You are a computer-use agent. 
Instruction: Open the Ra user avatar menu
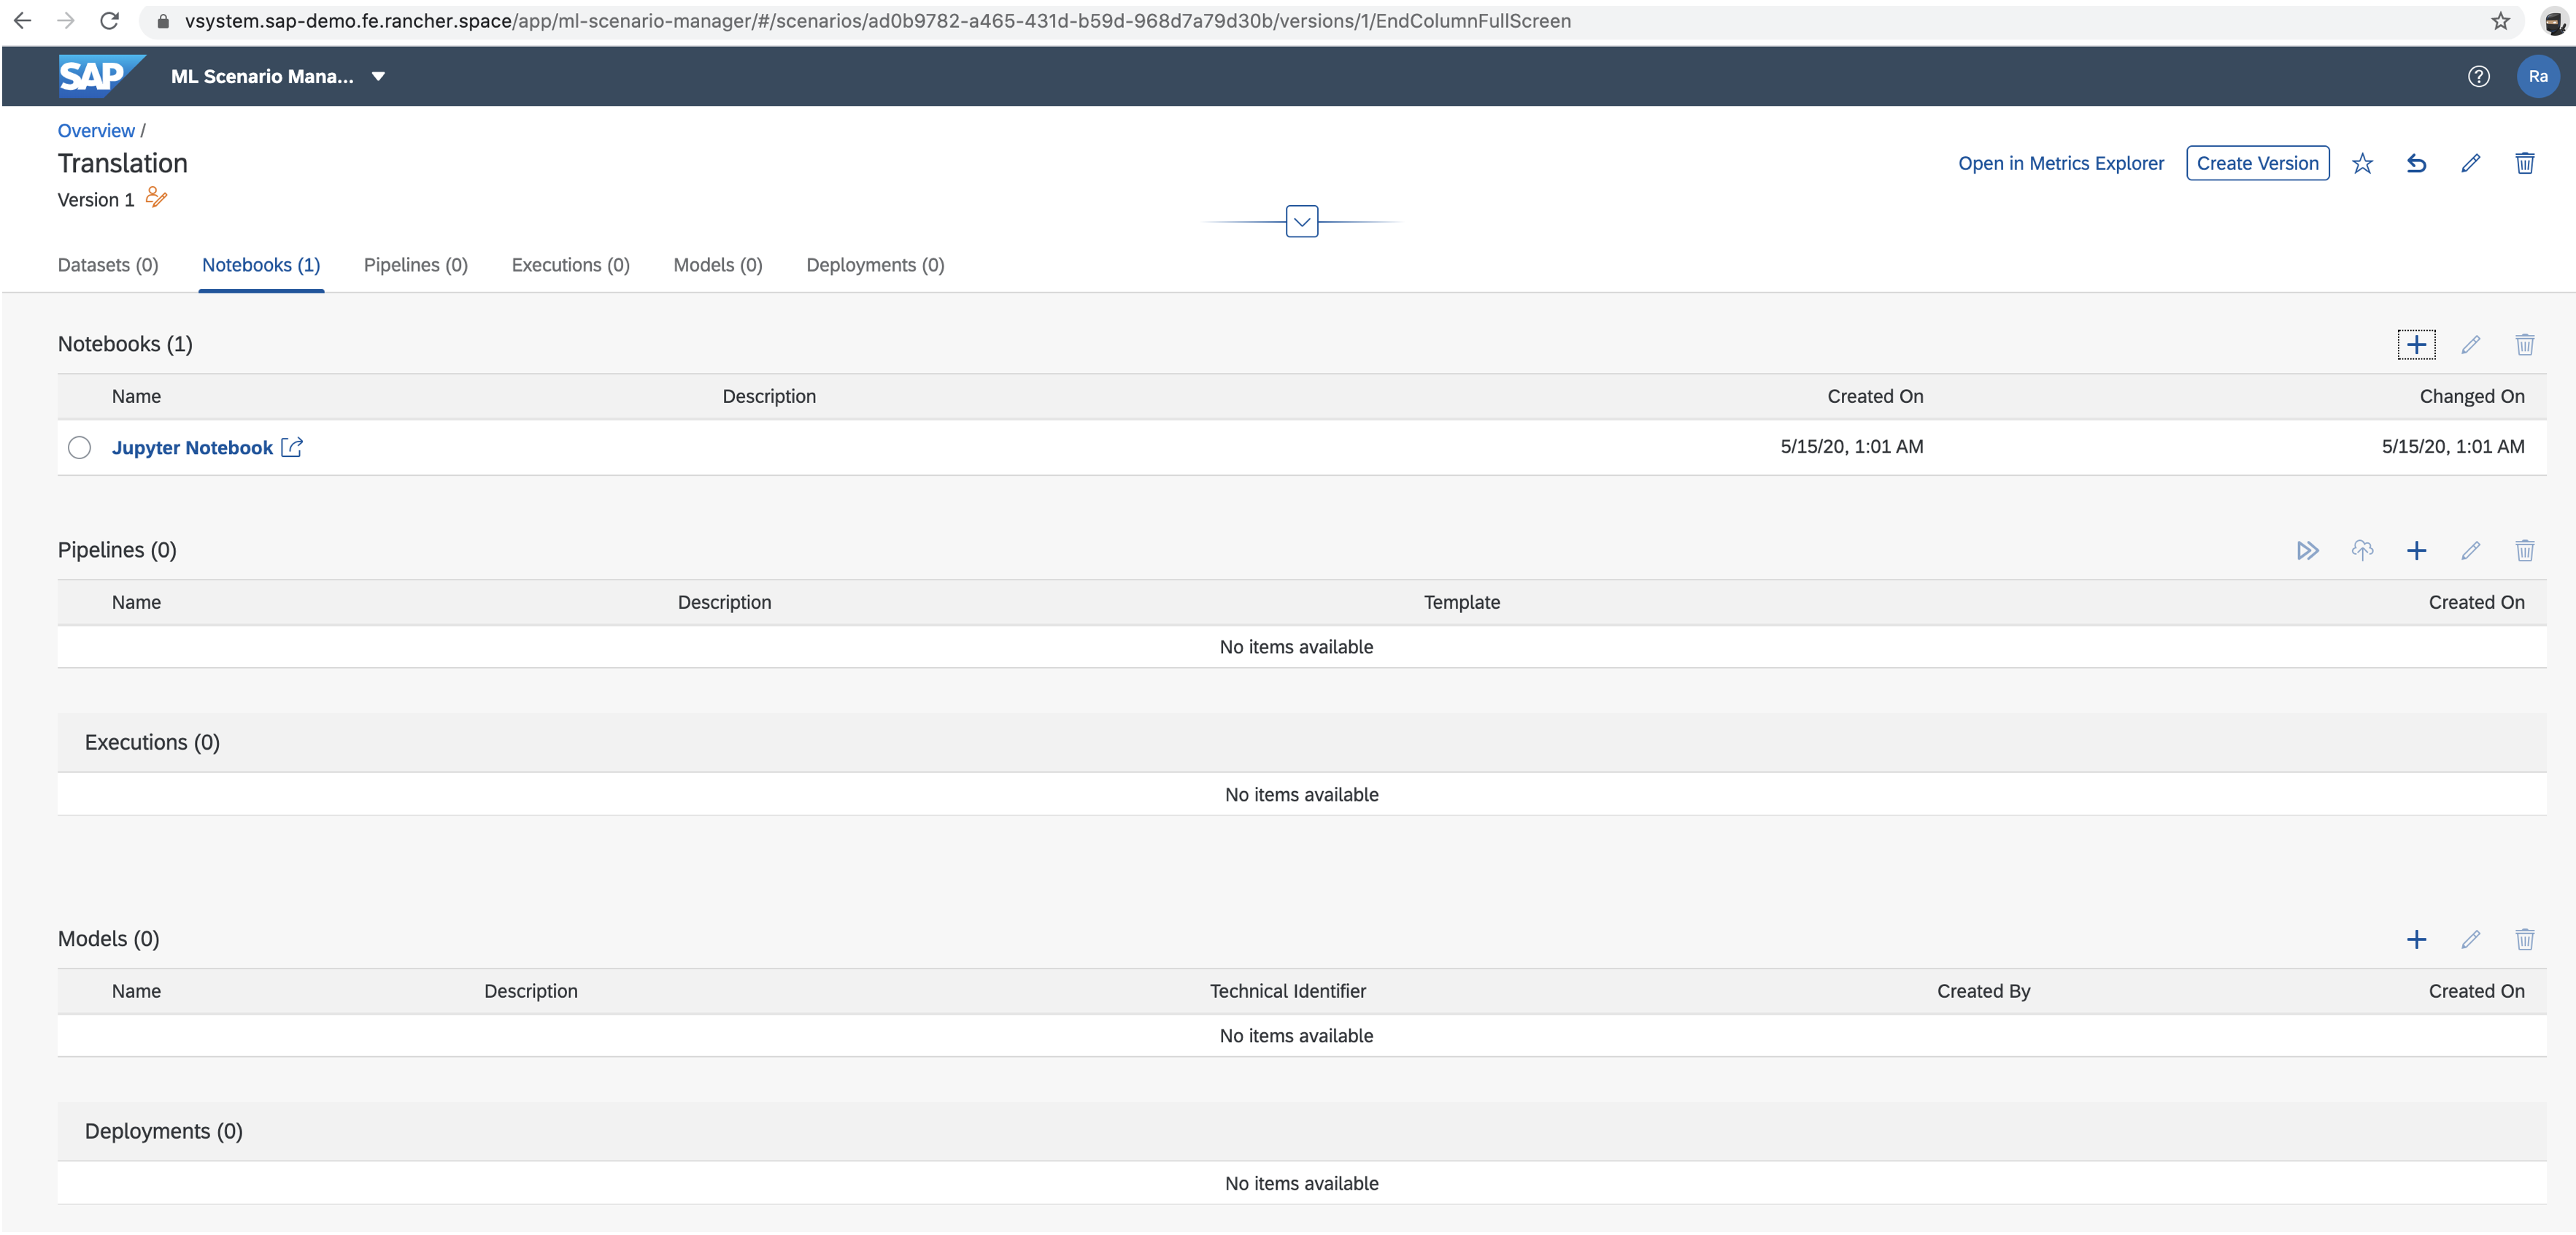tap(2537, 76)
